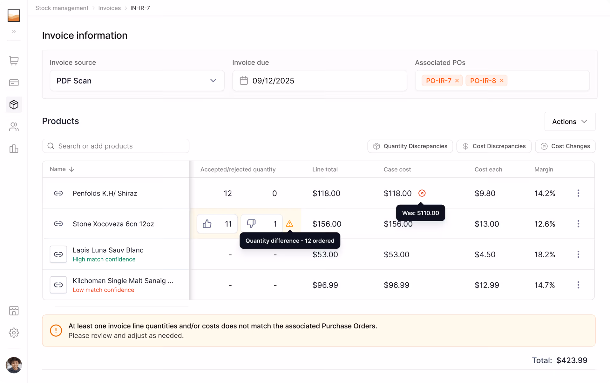Open the shopping cart sidebar icon
Image resolution: width=610 pixels, height=383 pixels.
pyautogui.click(x=14, y=61)
